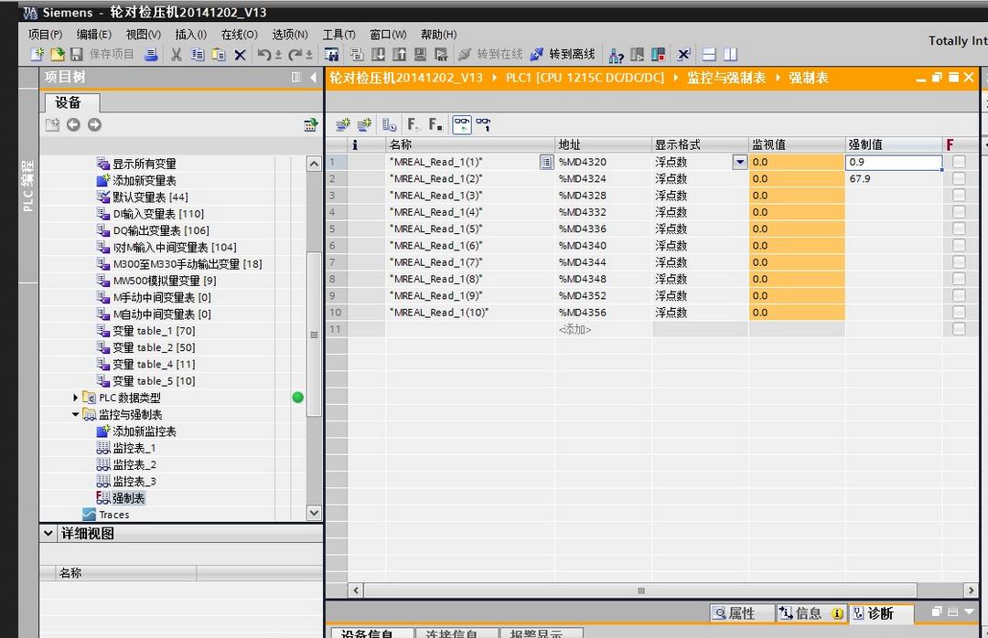Collapse the 监控与强制表 tree node
988x638 pixels.
(75, 414)
